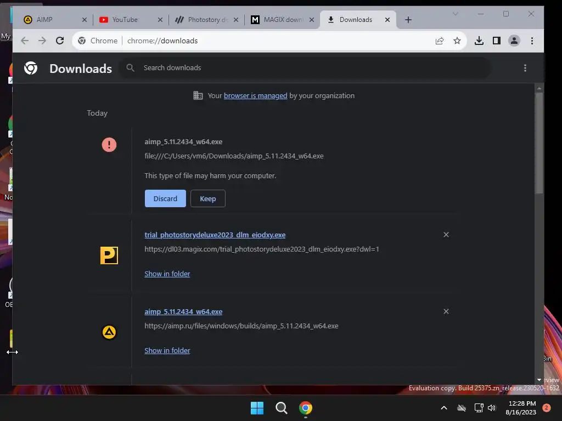Image resolution: width=562 pixels, height=421 pixels.
Task: Focus the Search downloads field
Action: click(x=305, y=67)
